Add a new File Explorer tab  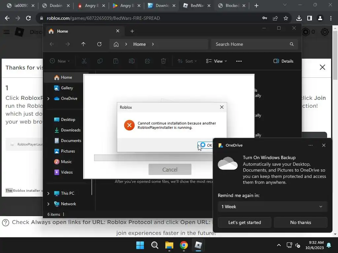pyautogui.click(x=132, y=31)
